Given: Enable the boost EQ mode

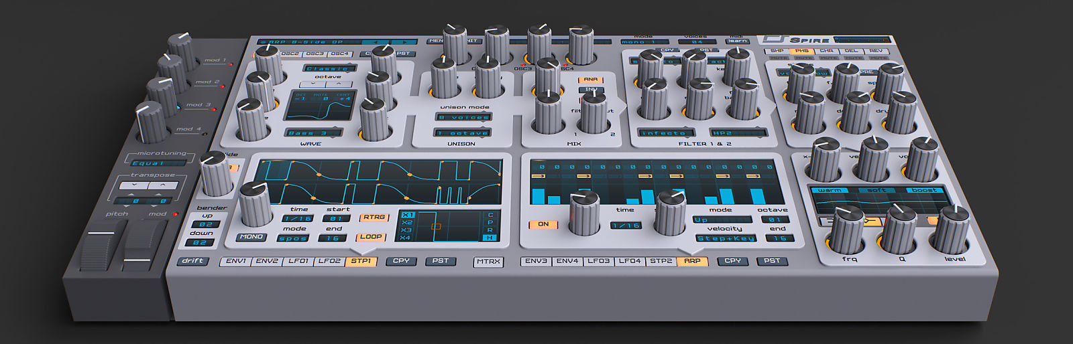Looking at the screenshot, I should [x=924, y=191].
